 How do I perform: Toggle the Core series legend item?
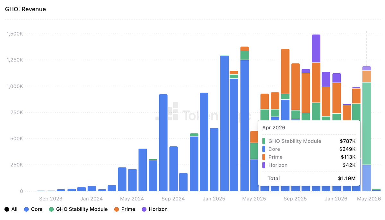tap(33, 209)
